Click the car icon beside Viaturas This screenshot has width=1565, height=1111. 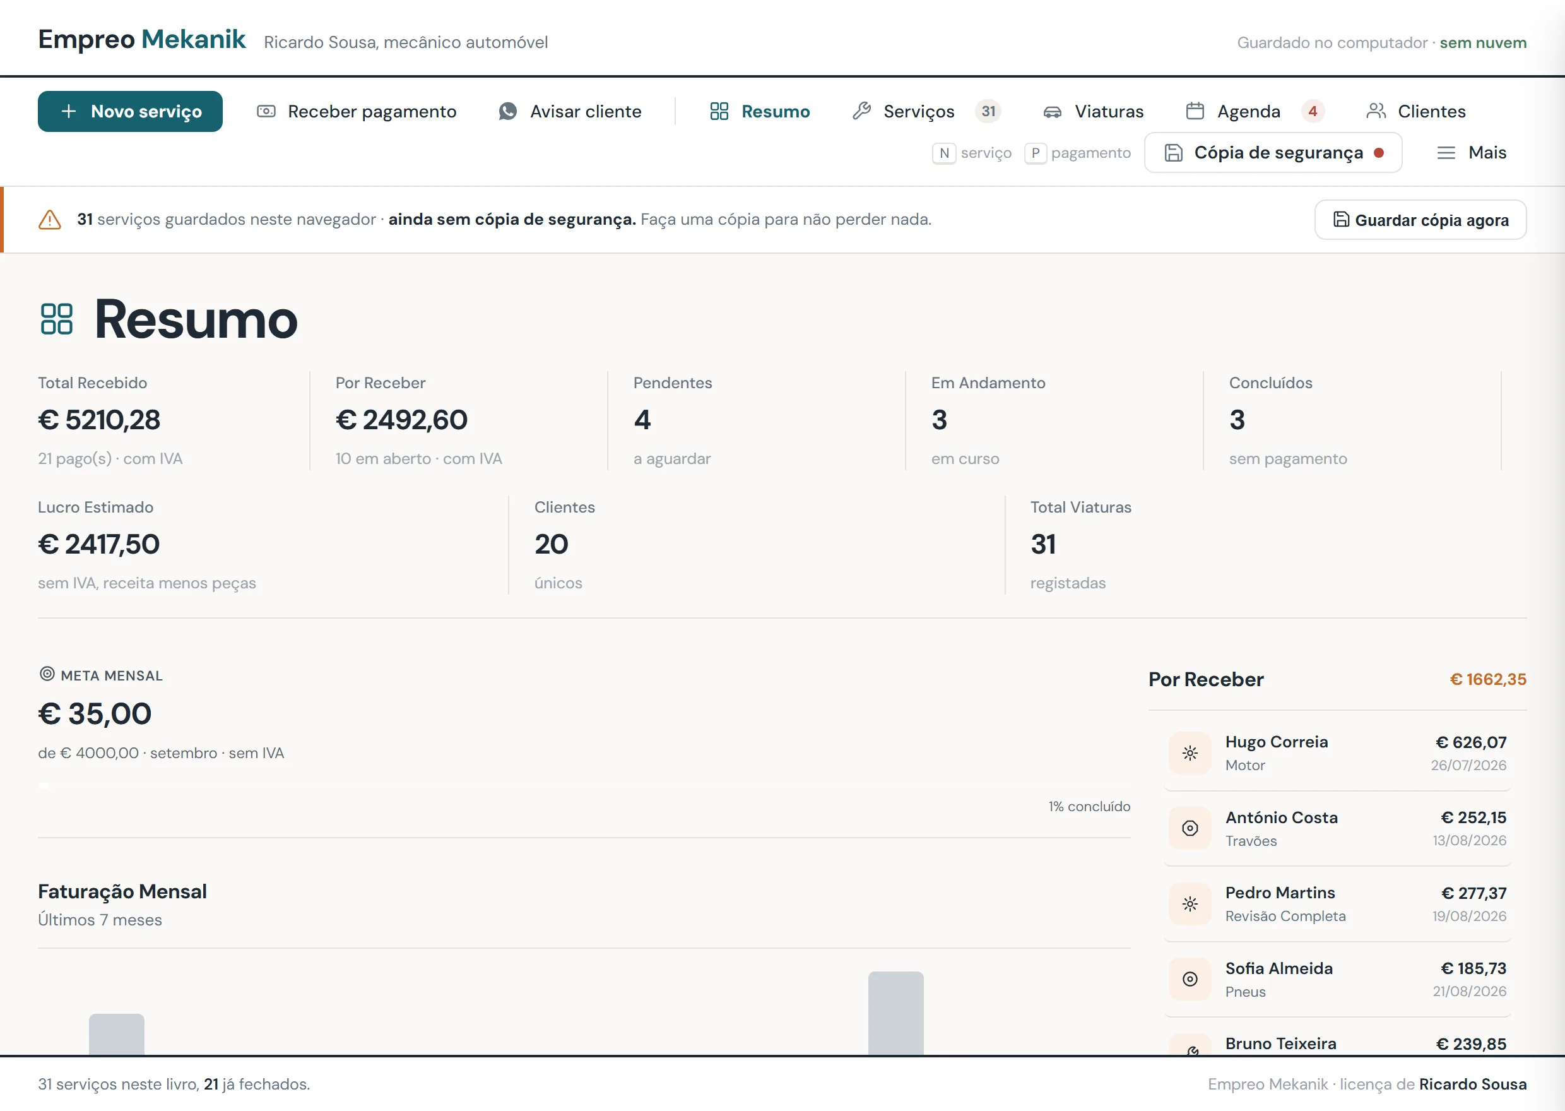tap(1052, 112)
